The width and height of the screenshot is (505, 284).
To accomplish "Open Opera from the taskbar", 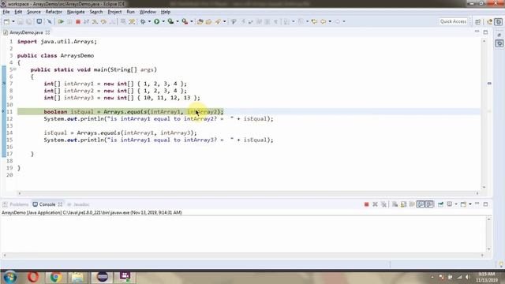I will [33, 277].
